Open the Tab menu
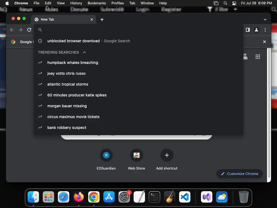This screenshot has width=277, height=208. [x=132, y=3]
